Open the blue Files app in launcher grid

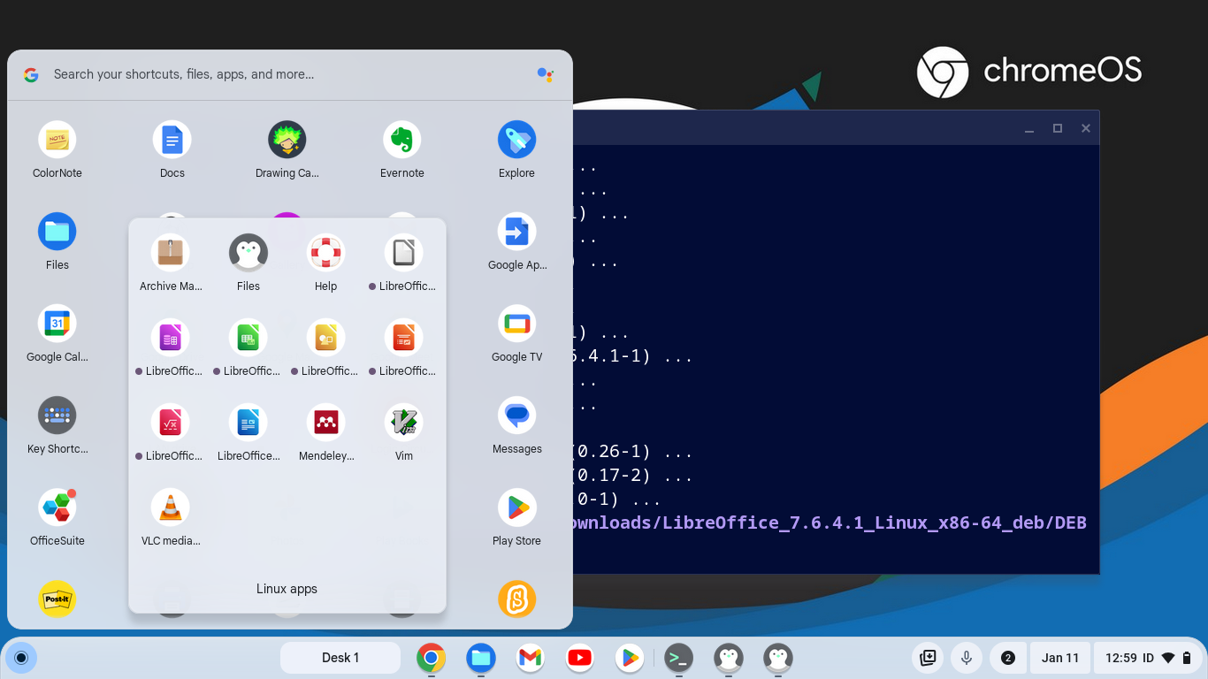(x=57, y=232)
